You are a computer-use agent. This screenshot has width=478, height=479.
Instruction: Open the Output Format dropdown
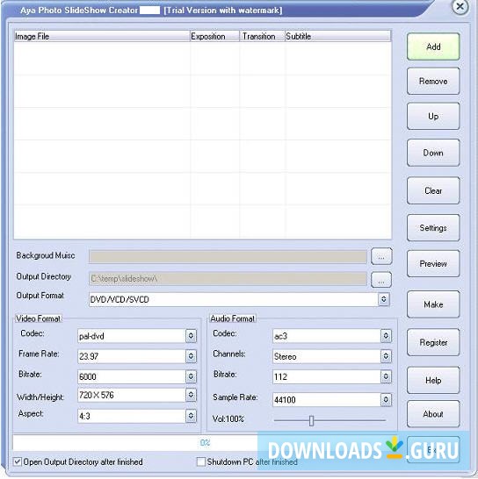point(383,299)
